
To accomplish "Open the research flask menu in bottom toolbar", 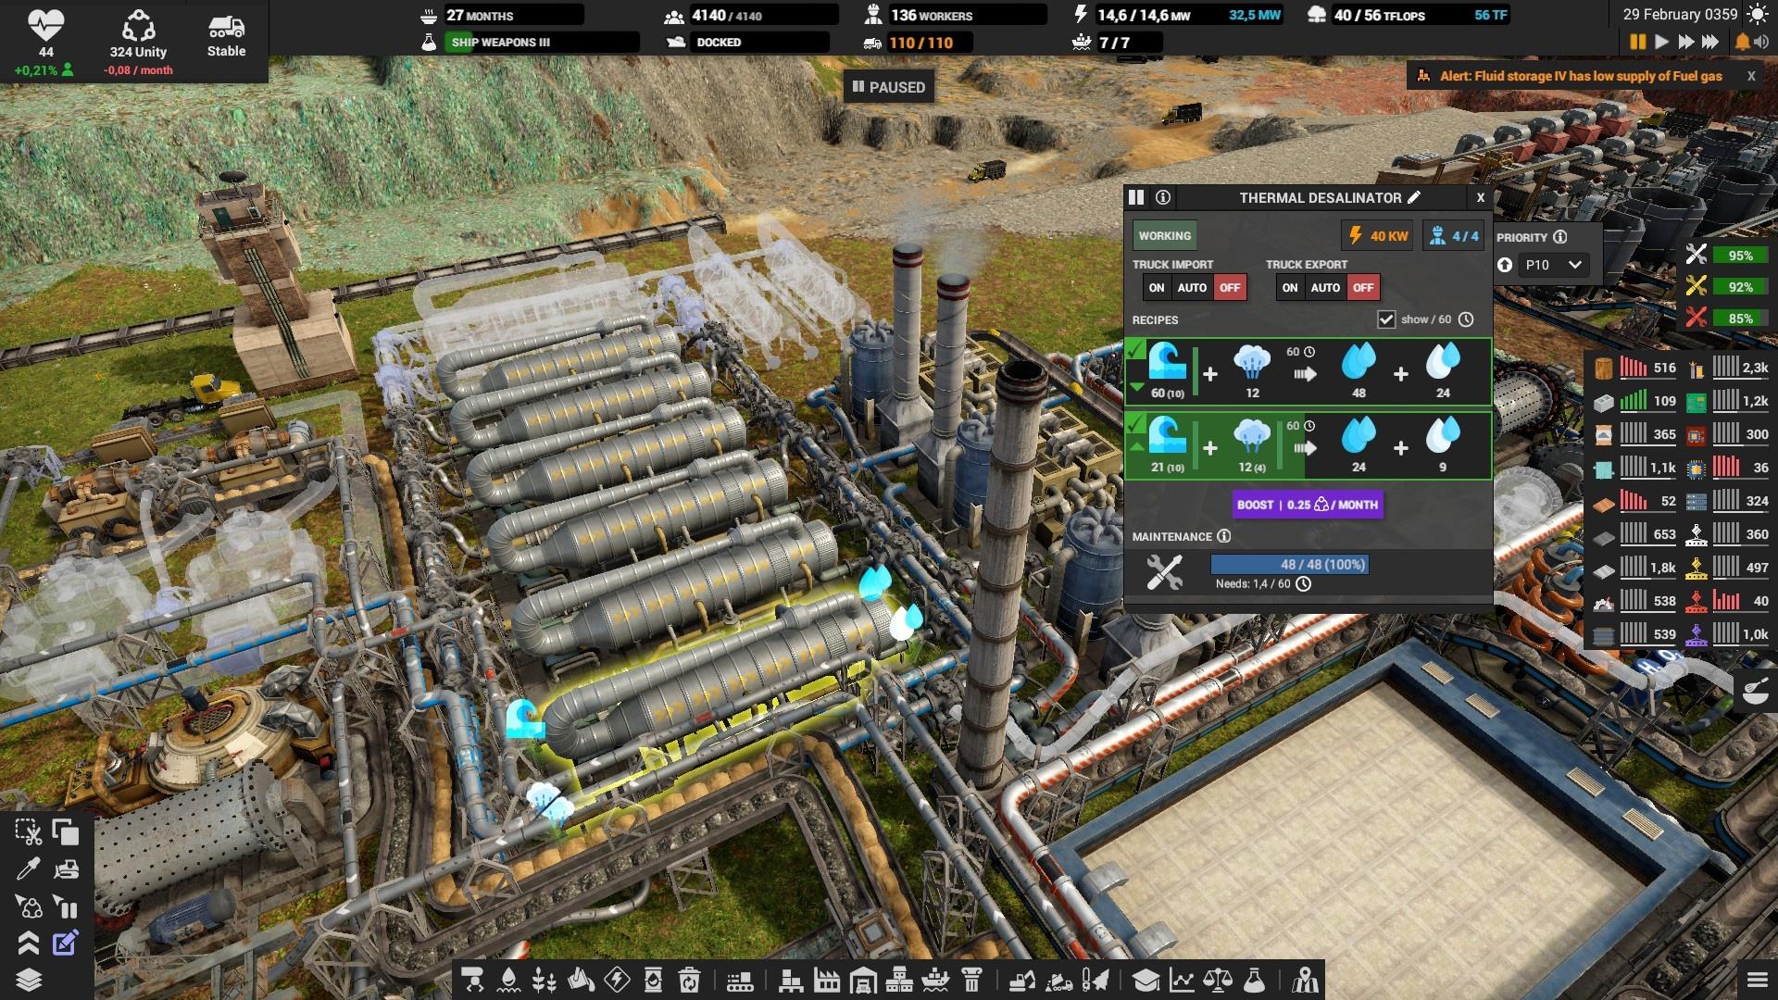I will tap(1254, 980).
